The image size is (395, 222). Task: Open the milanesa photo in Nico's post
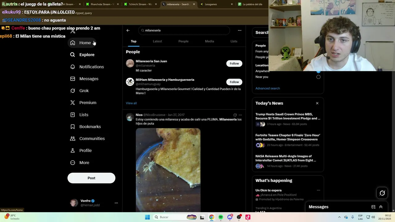pyautogui.click(x=168, y=170)
